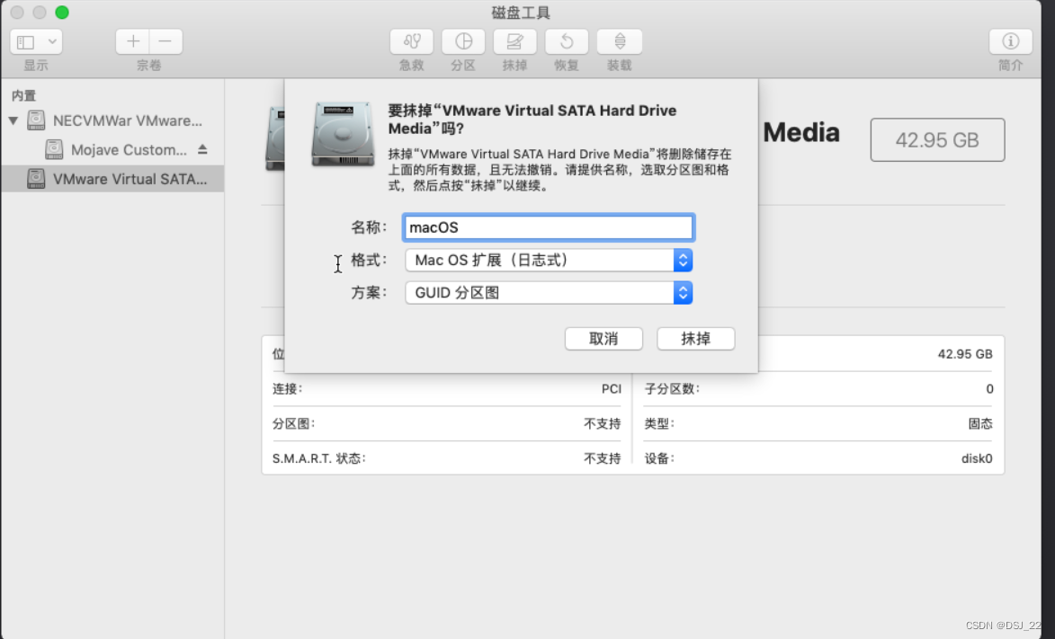Open the view options dropdown chevron
1055x639 pixels.
[x=52, y=41]
